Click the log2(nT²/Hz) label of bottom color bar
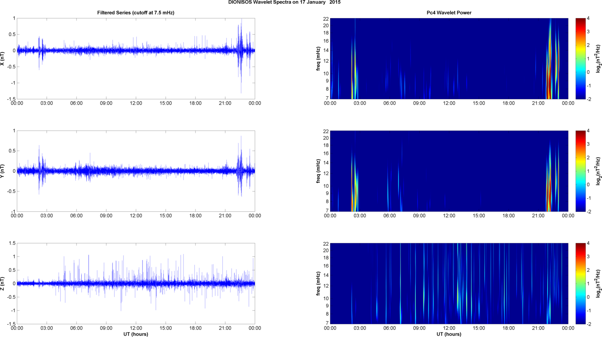This screenshot has width=602, height=337. coord(598,283)
